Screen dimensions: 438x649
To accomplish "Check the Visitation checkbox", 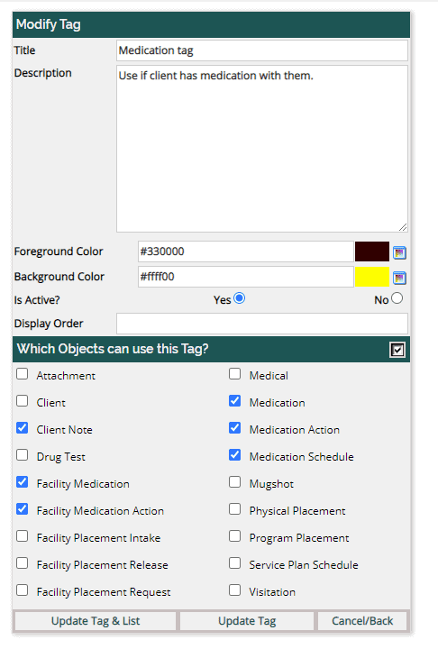I will point(234,590).
